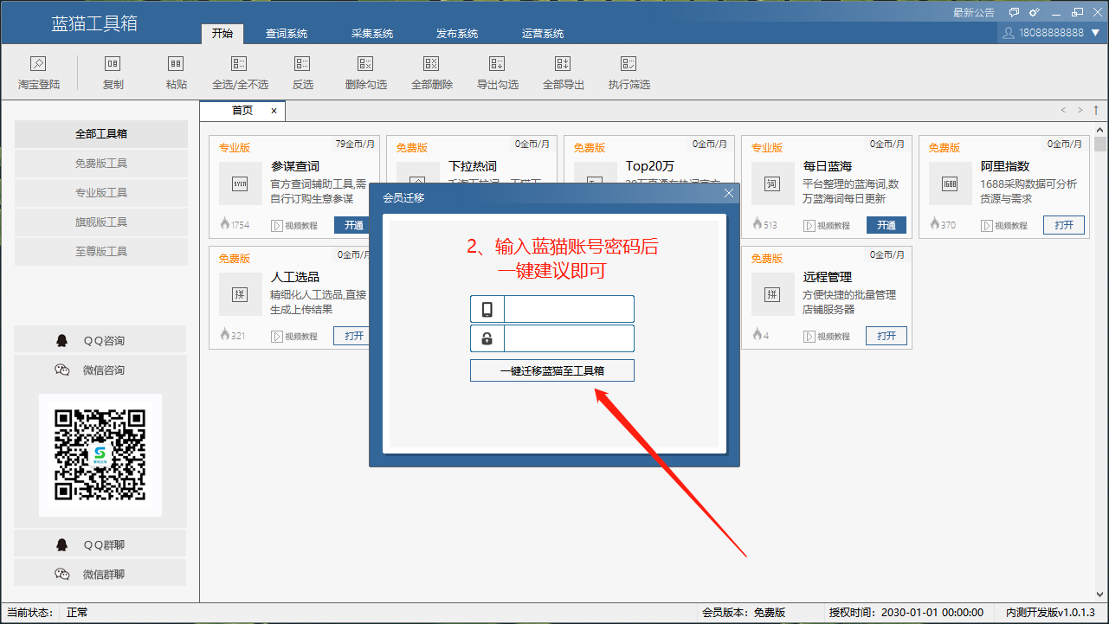Click the 执行筛选 toolbar icon
1109x624 pixels.
pyautogui.click(x=629, y=64)
